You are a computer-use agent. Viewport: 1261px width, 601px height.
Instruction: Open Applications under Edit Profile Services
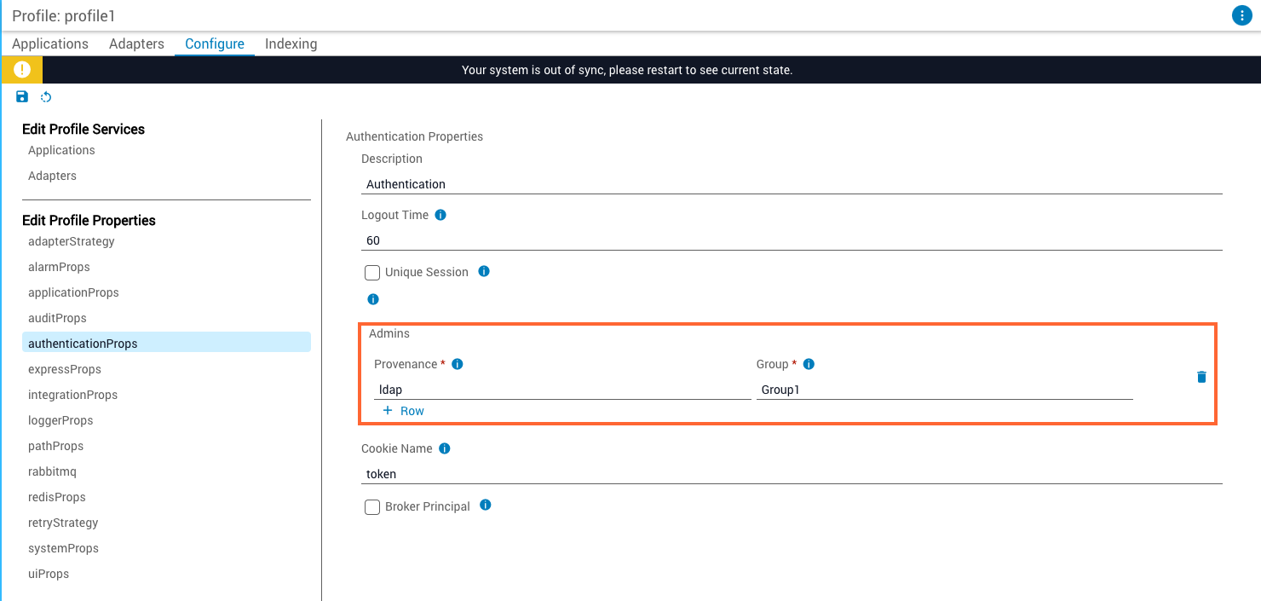tap(61, 150)
